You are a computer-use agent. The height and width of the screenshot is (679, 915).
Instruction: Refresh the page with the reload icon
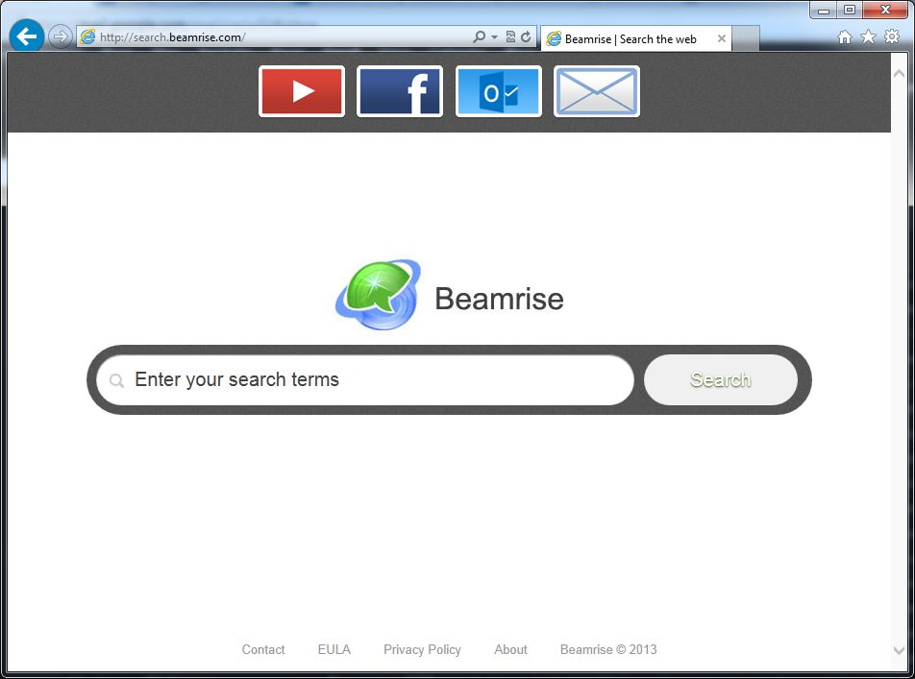click(x=526, y=36)
